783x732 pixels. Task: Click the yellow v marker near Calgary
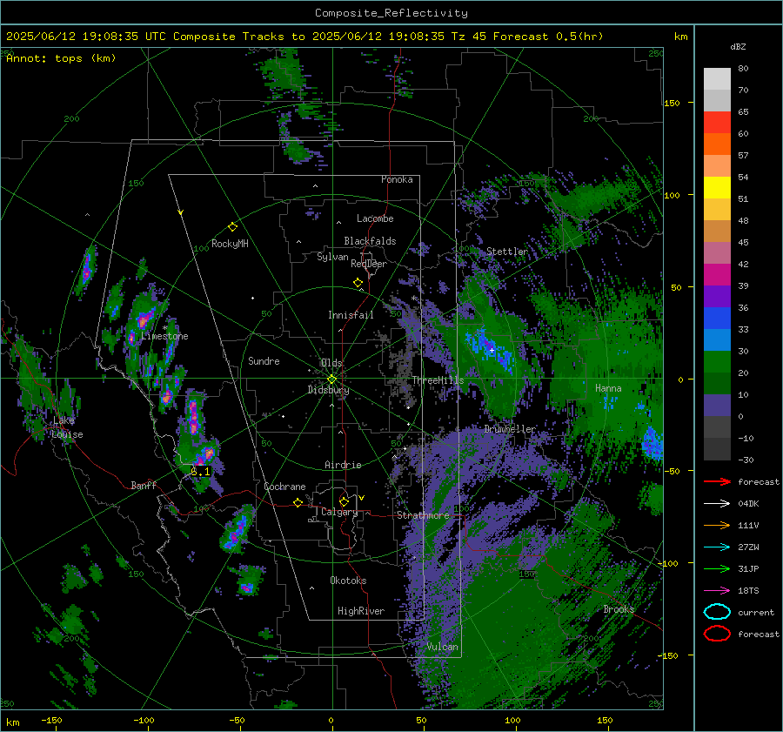coord(362,498)
